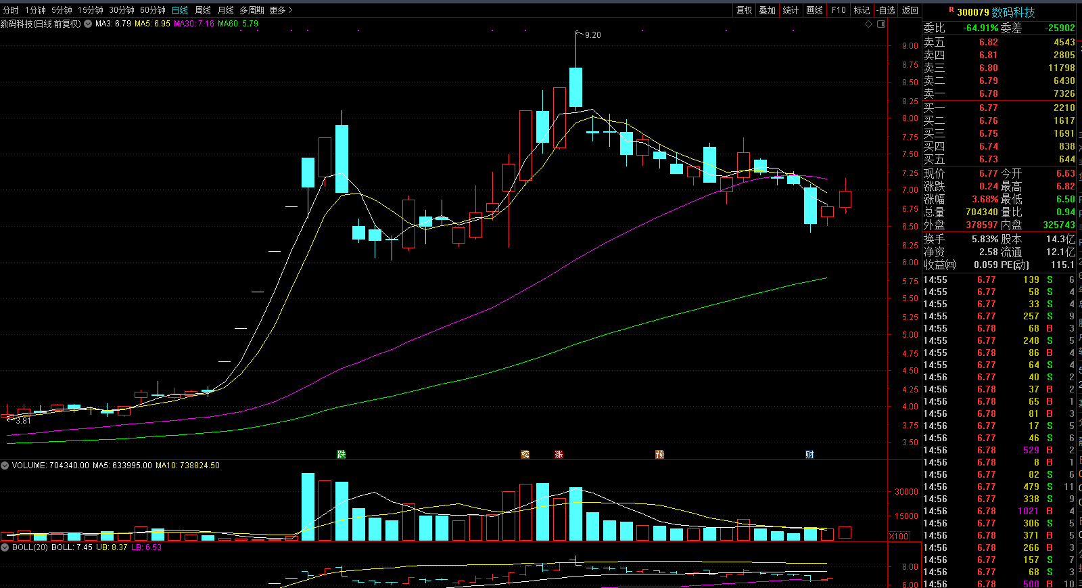The height and width of the screenshot is (588, 1082).
Task: Click the diamond icon above the price axis
Action: 869,24
